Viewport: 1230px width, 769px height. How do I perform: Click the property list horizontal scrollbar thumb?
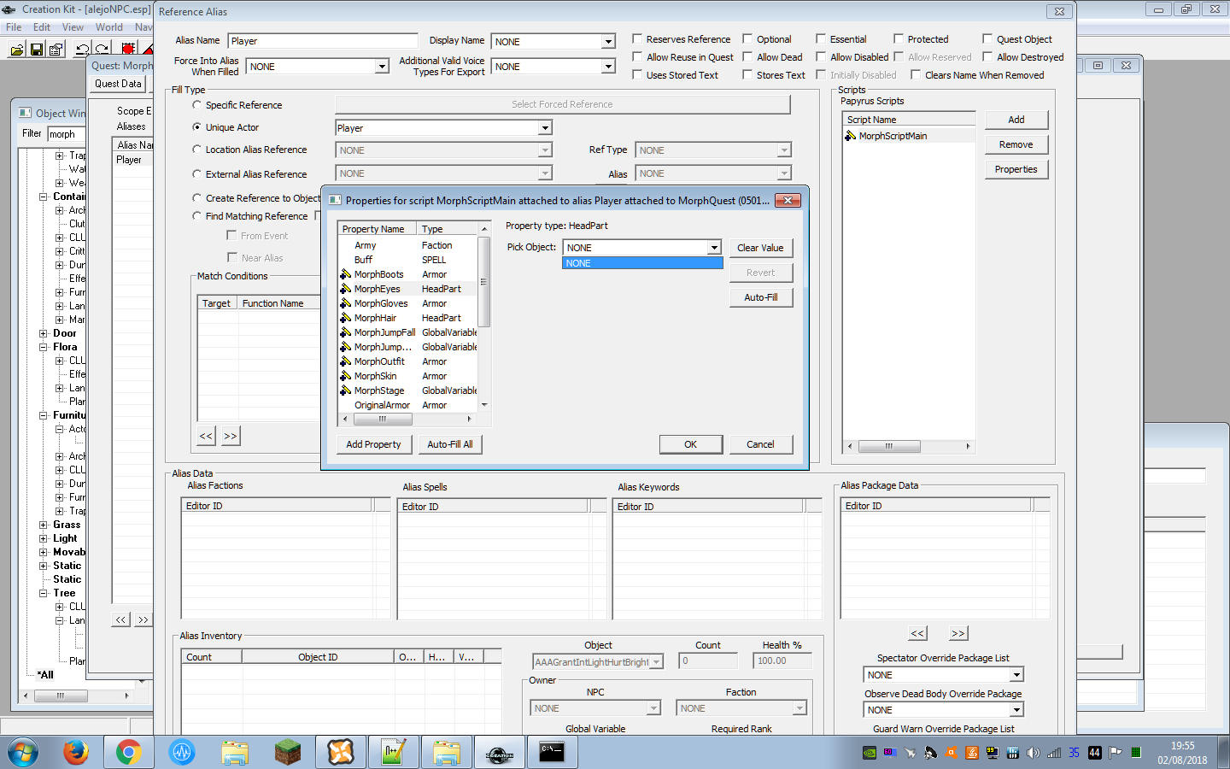pyautogui.click(x=383, y=419)
